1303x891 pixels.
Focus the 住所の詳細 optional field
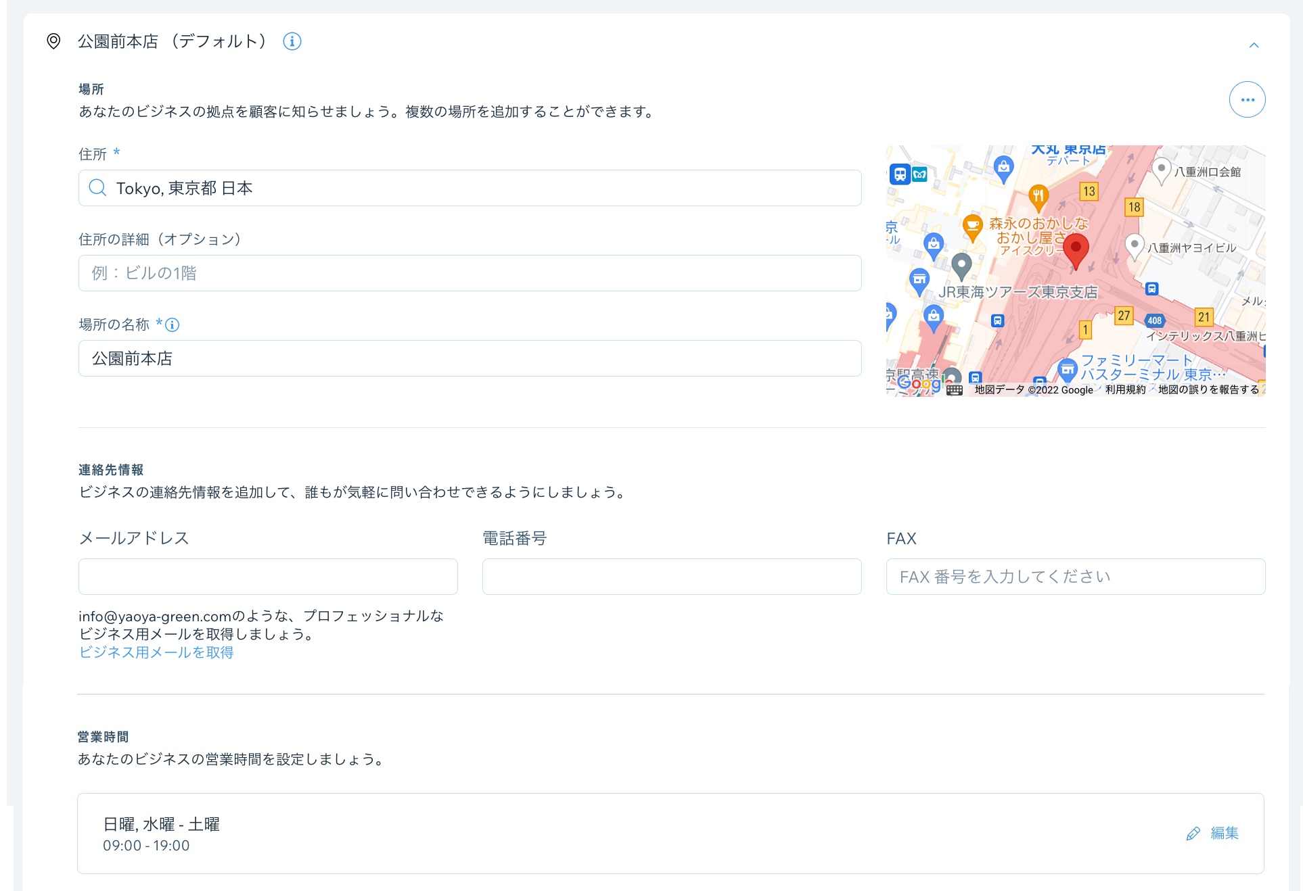click(x=470, y=273)
